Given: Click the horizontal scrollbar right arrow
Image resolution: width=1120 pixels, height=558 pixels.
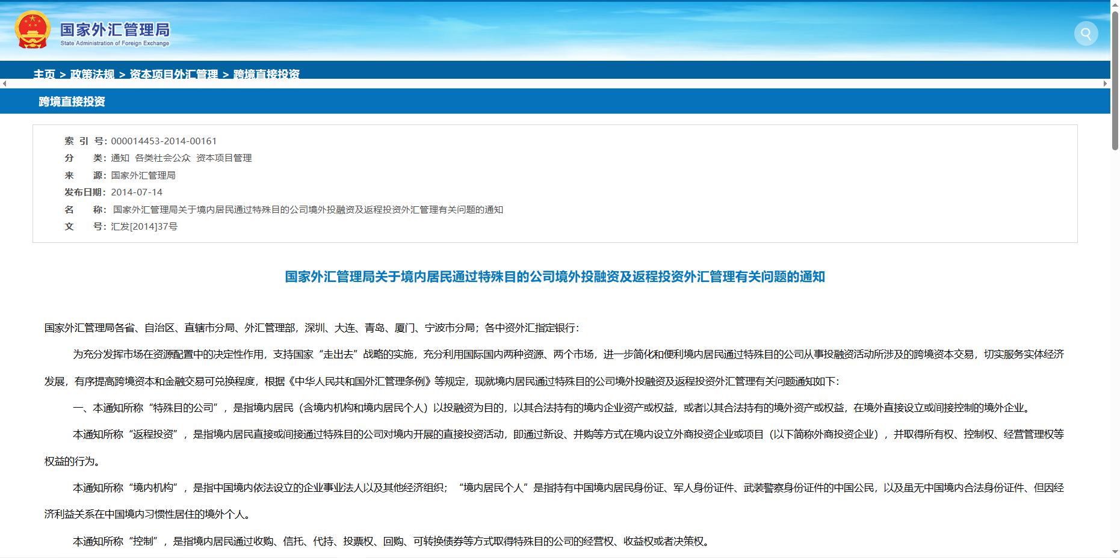Looking at the screenshot, I should [1105, 84].
